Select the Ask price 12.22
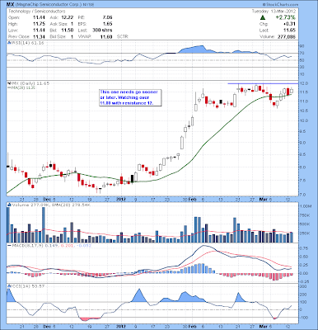 pos(68,17)
